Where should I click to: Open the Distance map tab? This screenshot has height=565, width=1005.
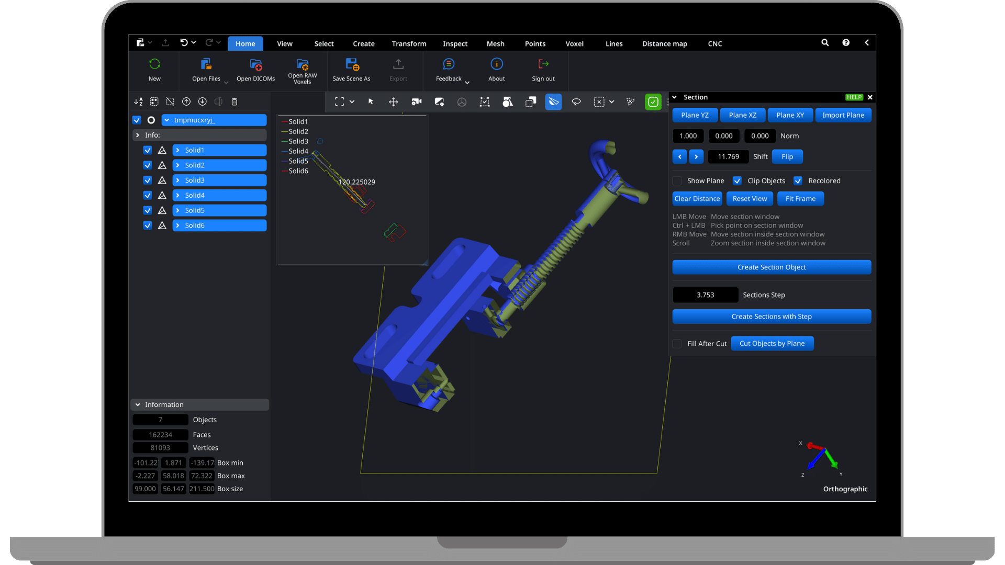coord(664,44)
